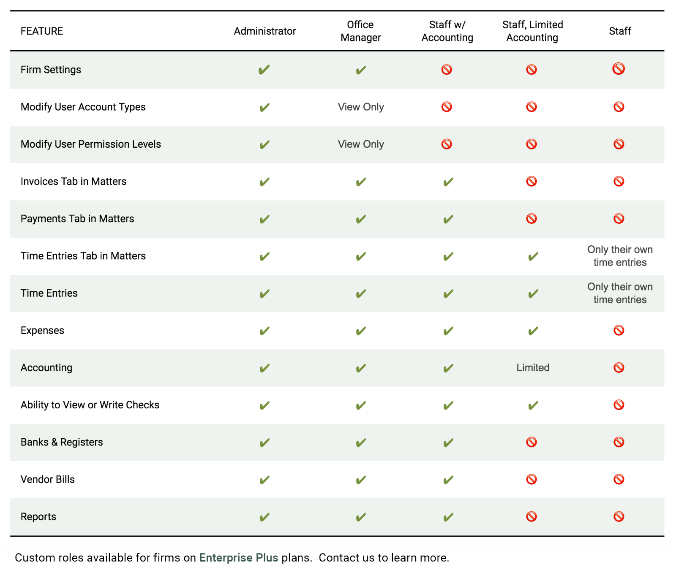This screenshot has height=578, width=676.
Task: Click Staff, Limited Accounting prohibited icon for Payments Tab in Matters
Action: click(x=532, y=218)
